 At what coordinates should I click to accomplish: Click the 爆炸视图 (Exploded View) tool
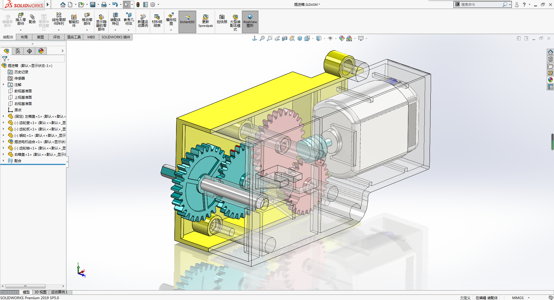[171, 19]
